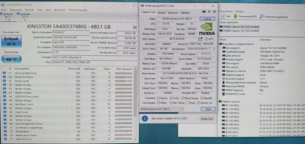Toggle the Vulkan checkbox
This screenshot has height=144, width=305.
click(x=158, y=103)
